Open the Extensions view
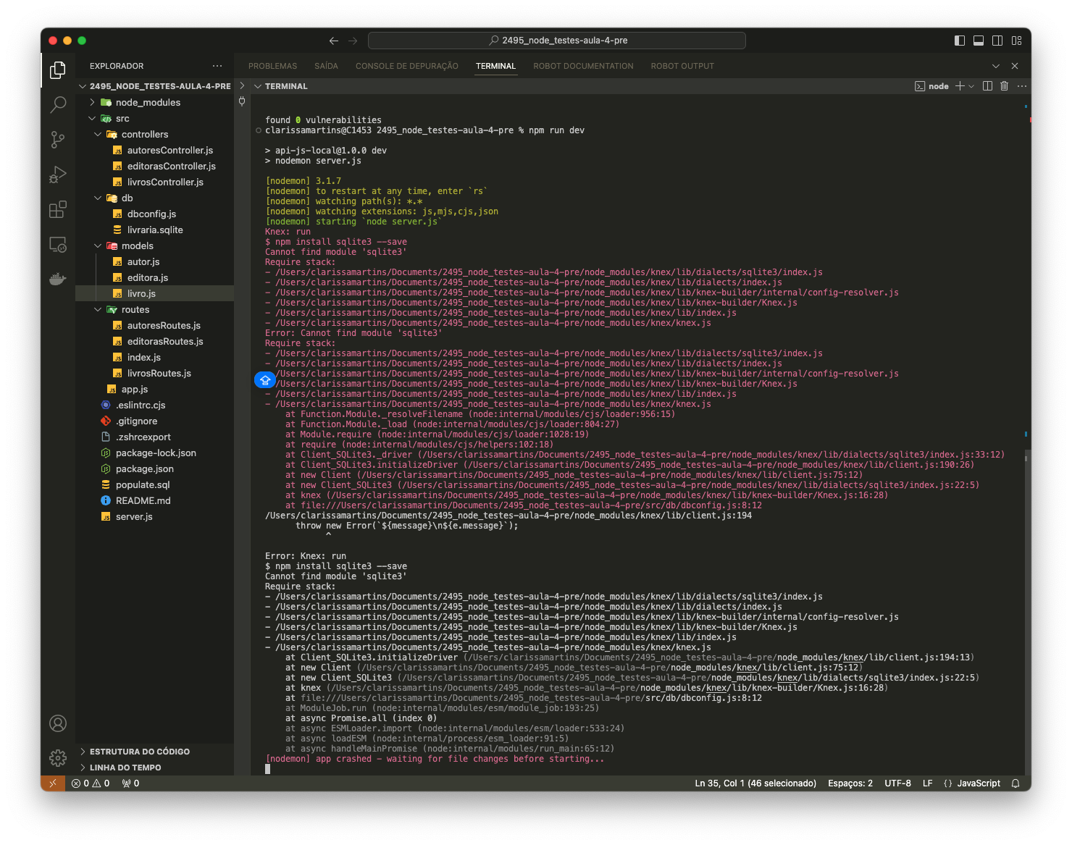Viewport: 1072px width, 845px height. pos(58,209)
